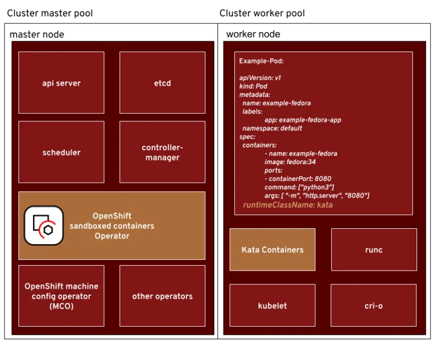This screenshot has width=435, height=344.
Task: Click runtimeClassName: kata highlighted line
Action: click(288, 205)
